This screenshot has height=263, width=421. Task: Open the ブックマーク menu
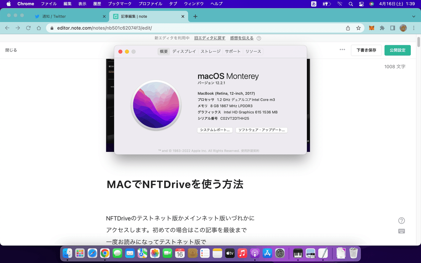[x=120, y=4]
